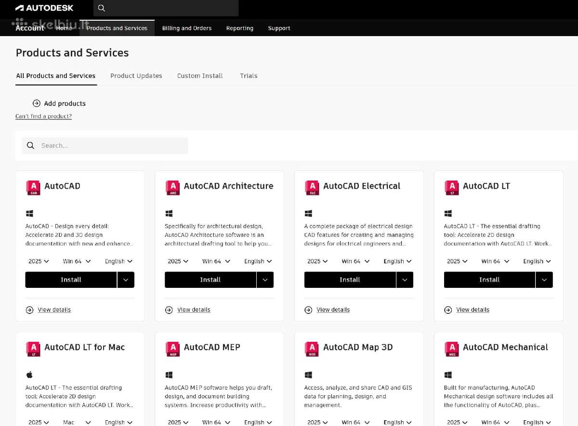578x426 pixels.
Task: Click the AutoCAD Architecture product icon
Action: [172, 187]
